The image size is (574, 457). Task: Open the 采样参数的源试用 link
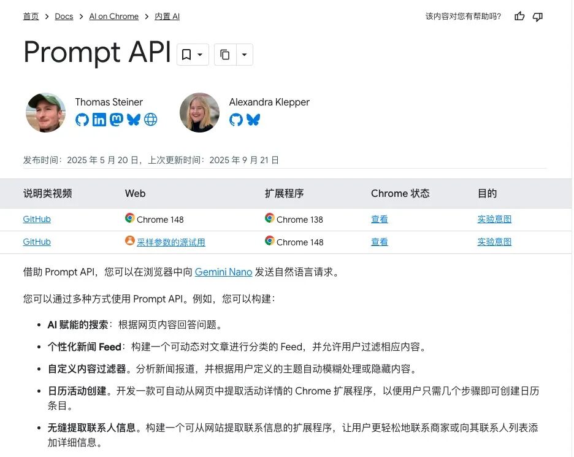point(171,242)
